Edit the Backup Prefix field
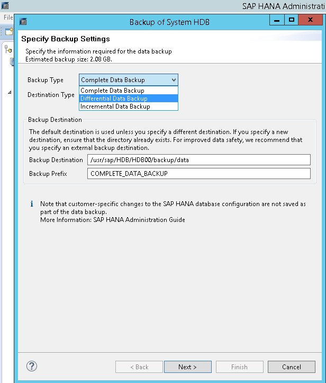Image resolution: width=326 pixels, height=383 pixels. [x=199, y=173]
